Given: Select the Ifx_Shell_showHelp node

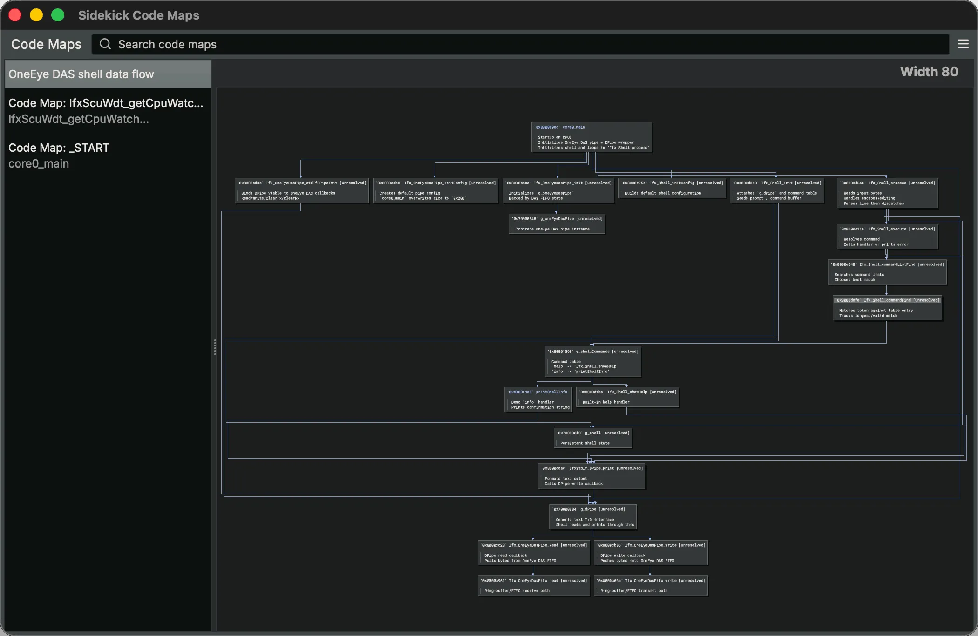Looking at the screenshot, I should [x=627, y=397].
